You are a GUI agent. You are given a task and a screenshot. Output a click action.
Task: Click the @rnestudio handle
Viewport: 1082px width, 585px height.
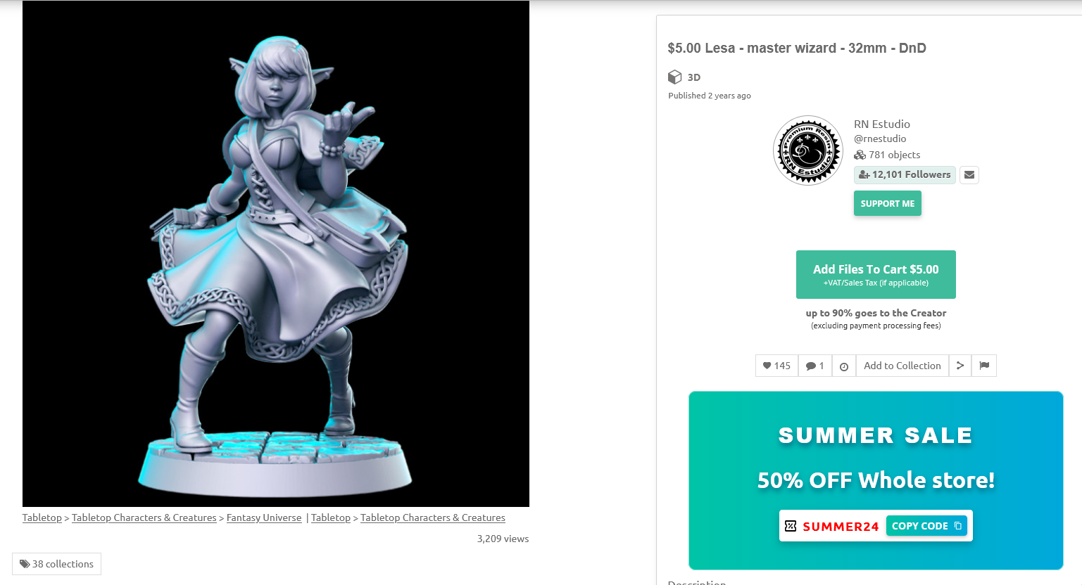tap(880, 139)
